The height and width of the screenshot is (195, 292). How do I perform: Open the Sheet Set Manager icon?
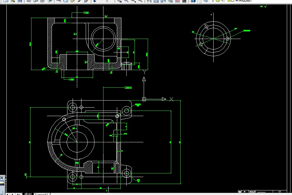[170, 1]
